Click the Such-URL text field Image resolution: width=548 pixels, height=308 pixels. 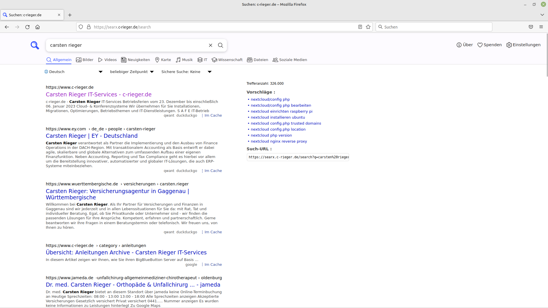(x=298, y=157)
